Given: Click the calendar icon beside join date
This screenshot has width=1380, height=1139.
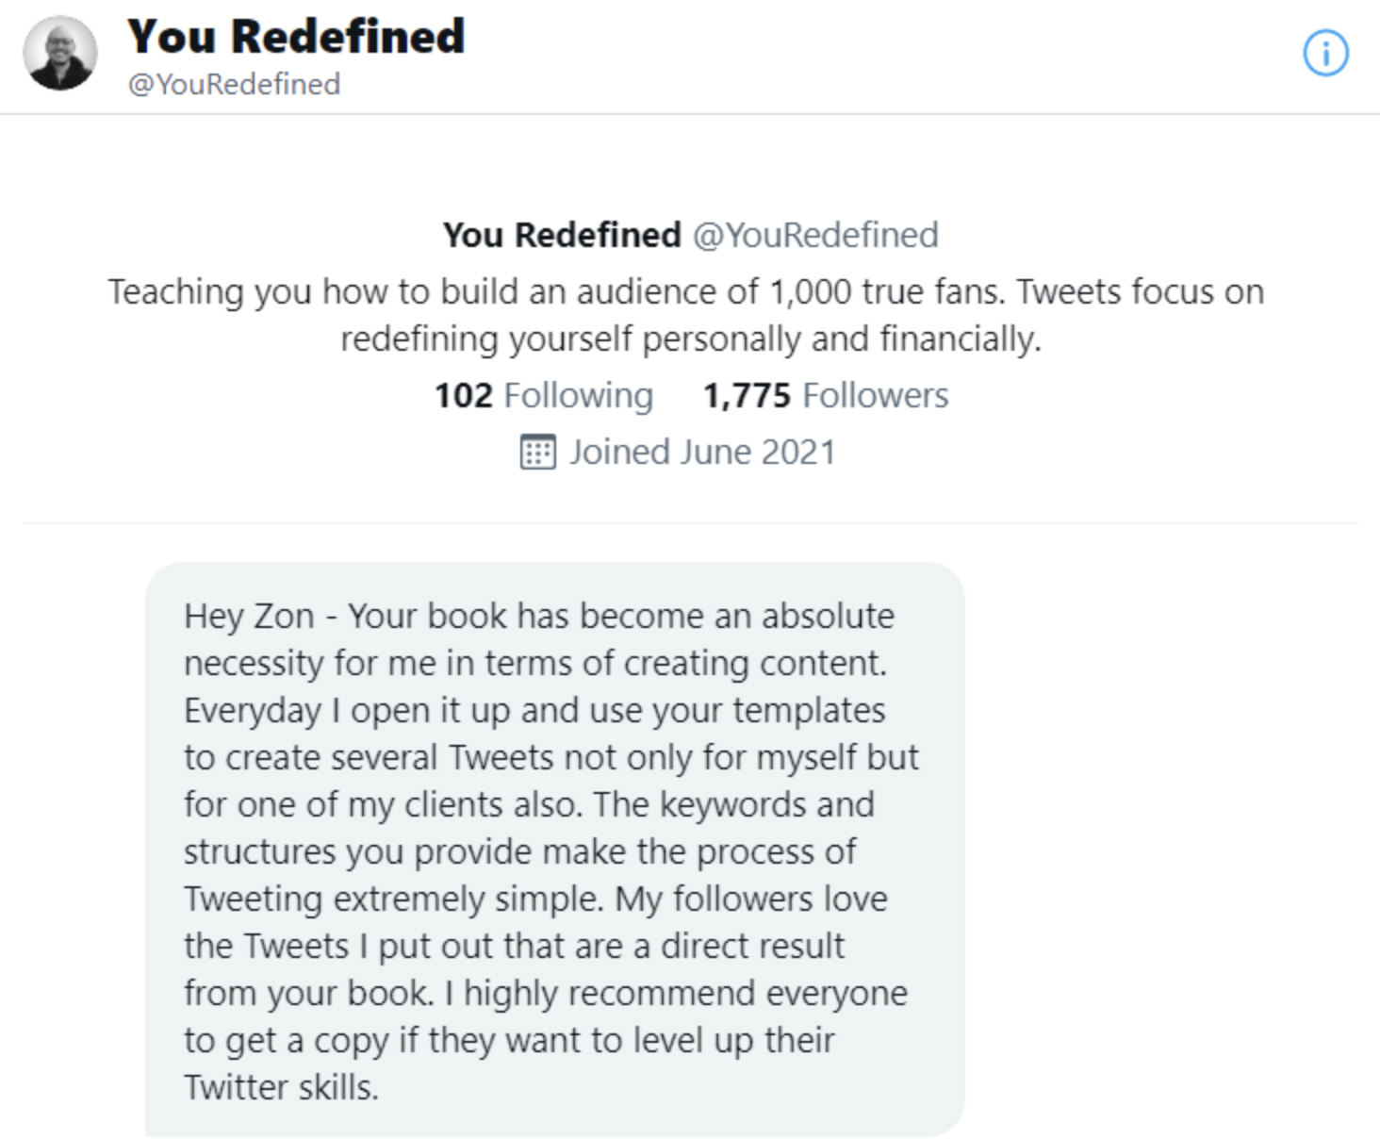Looking at the screenshot, I should click(x=537, y=453).
